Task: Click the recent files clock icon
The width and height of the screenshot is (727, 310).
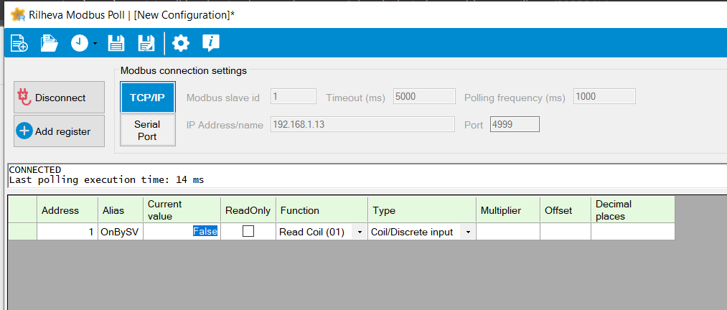Action: [79, 44]
